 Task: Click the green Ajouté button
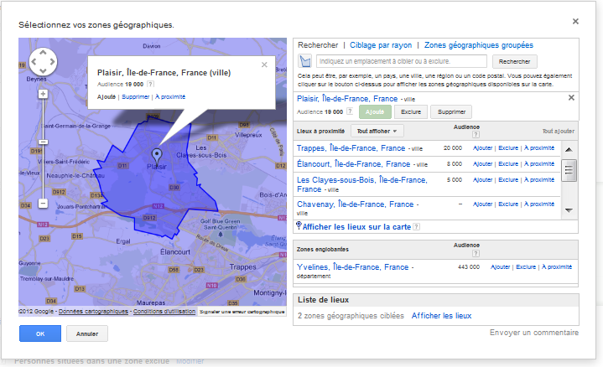click(x=375, y=111)
